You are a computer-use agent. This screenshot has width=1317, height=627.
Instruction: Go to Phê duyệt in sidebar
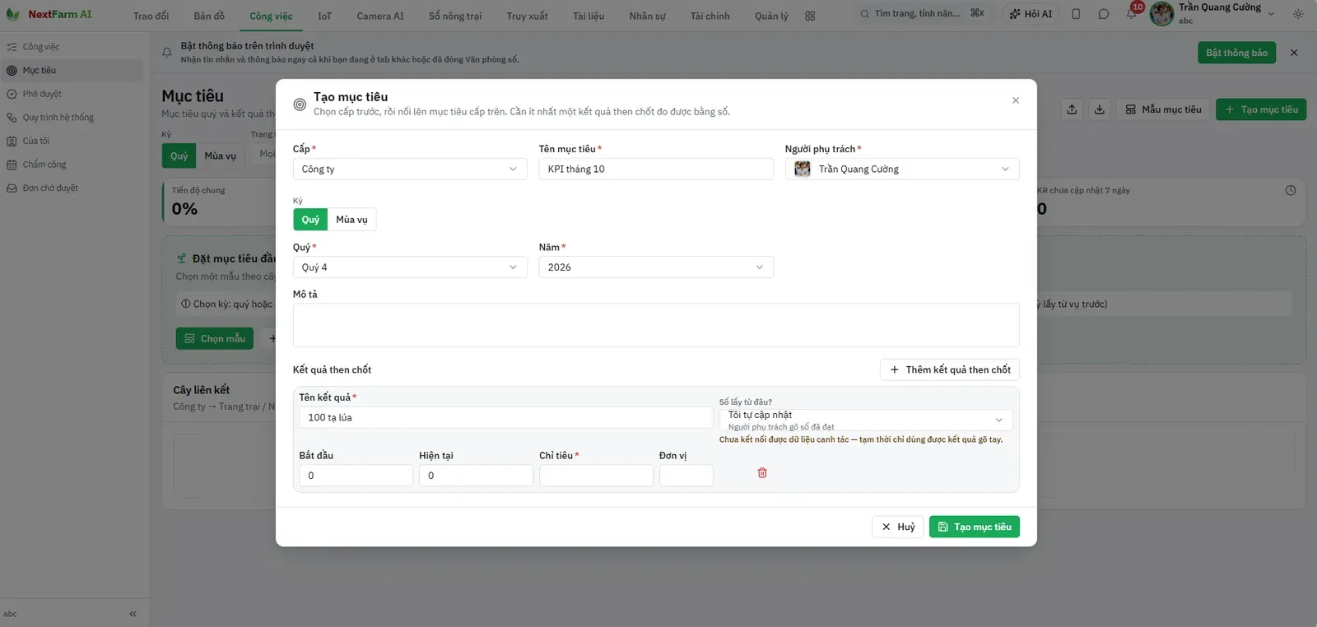(x=42, y=94)
